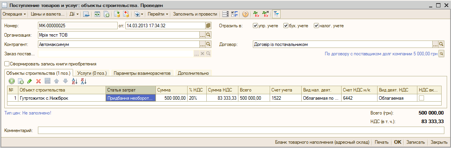Click Бланк товарного наполнения button
Image resolution: width=451 pixels, height=148 pixels.
[322, 142]
